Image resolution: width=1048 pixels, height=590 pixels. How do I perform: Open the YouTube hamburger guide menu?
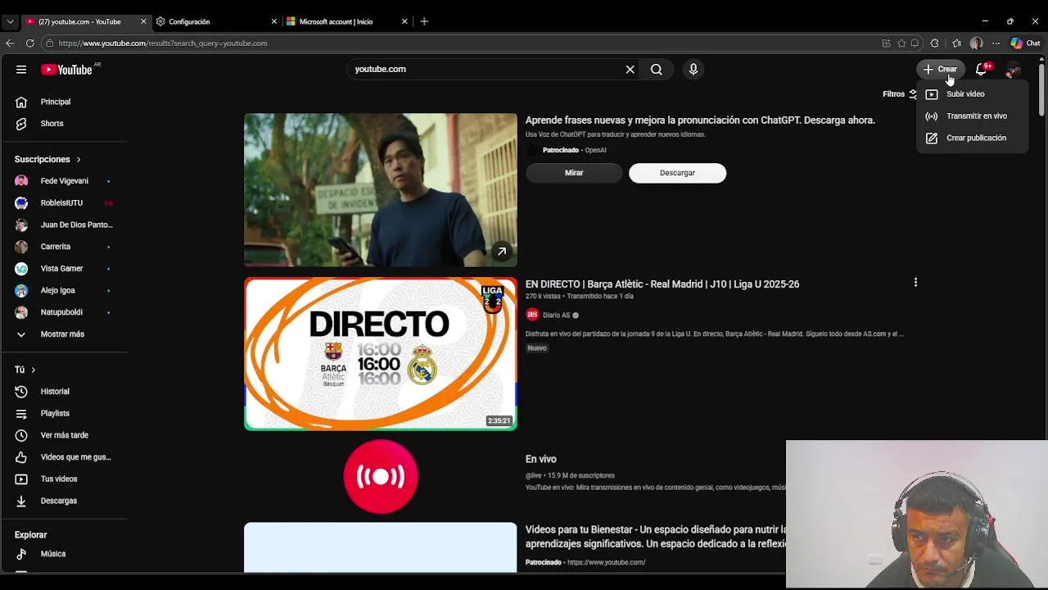pyautogui.click(x=21, y=70)
